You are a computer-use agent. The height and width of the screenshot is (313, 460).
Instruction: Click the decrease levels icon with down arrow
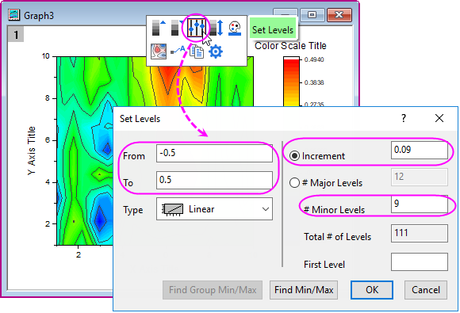click(177, 28)
